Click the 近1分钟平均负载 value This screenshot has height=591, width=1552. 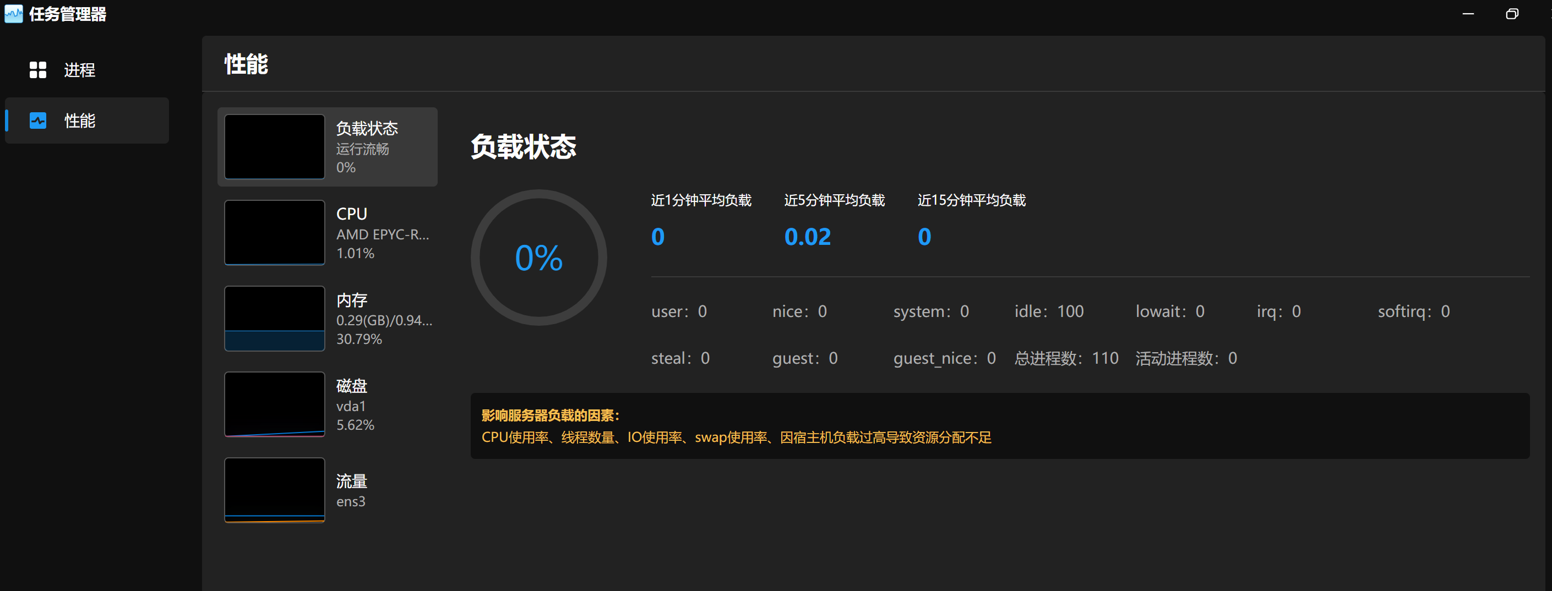[658, 237]
